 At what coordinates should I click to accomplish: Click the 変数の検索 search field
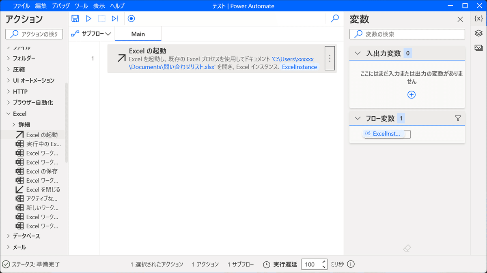[407, 34]
